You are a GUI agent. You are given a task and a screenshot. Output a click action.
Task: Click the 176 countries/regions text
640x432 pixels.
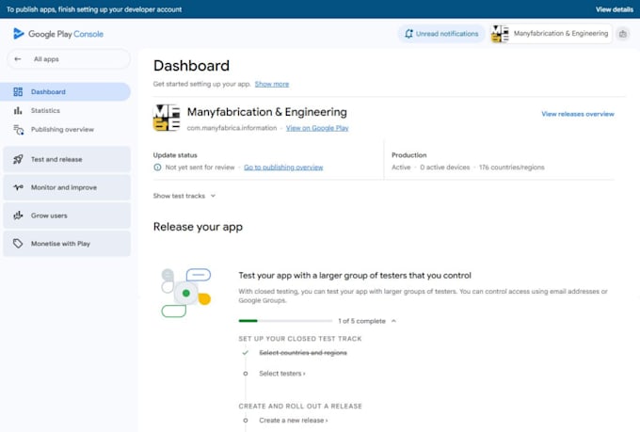click(x=511, y=168)
